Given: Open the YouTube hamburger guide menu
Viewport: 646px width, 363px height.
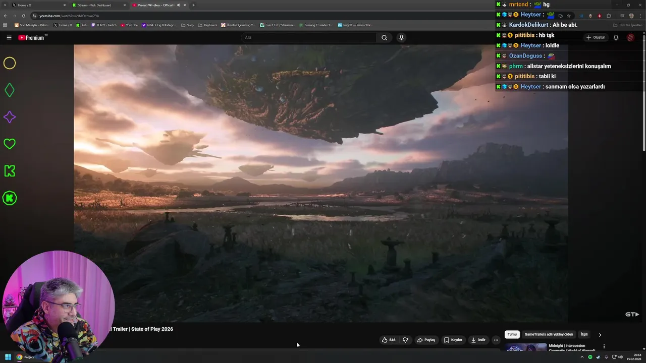Looking at the screenshot, I should pos(9,37).
